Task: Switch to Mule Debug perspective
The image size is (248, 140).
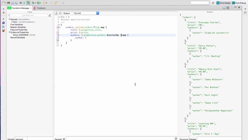Action: point(239,3)
